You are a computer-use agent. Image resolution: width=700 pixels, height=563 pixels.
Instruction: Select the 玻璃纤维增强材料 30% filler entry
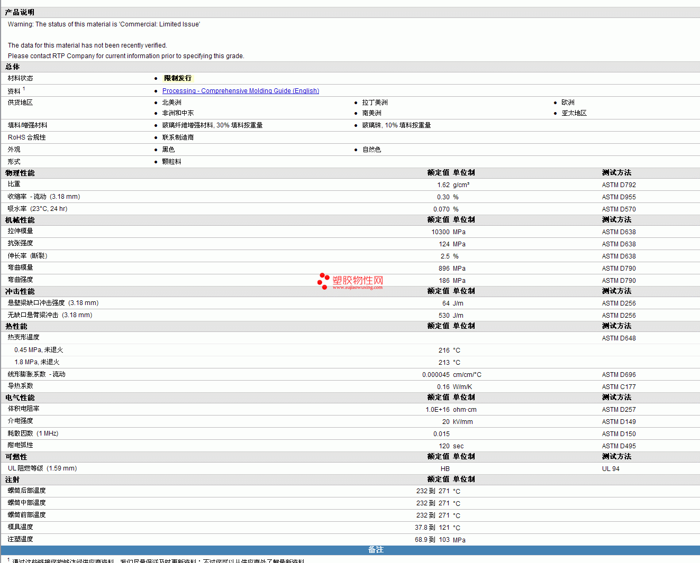pyautogui.click(x=212, y=125)
